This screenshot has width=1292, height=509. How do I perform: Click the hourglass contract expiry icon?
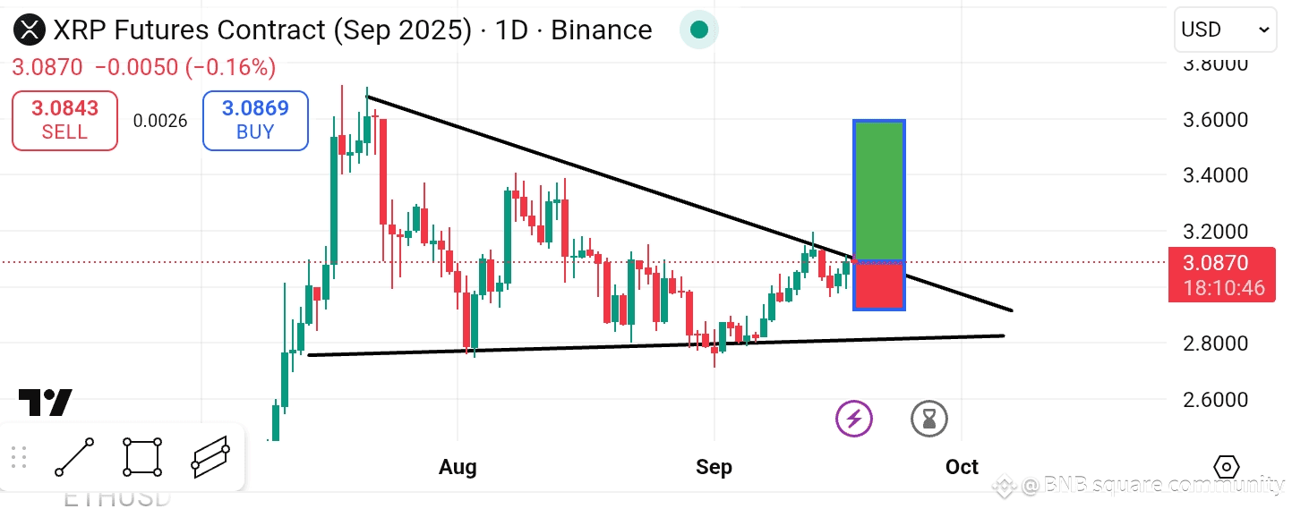(929, 418)
